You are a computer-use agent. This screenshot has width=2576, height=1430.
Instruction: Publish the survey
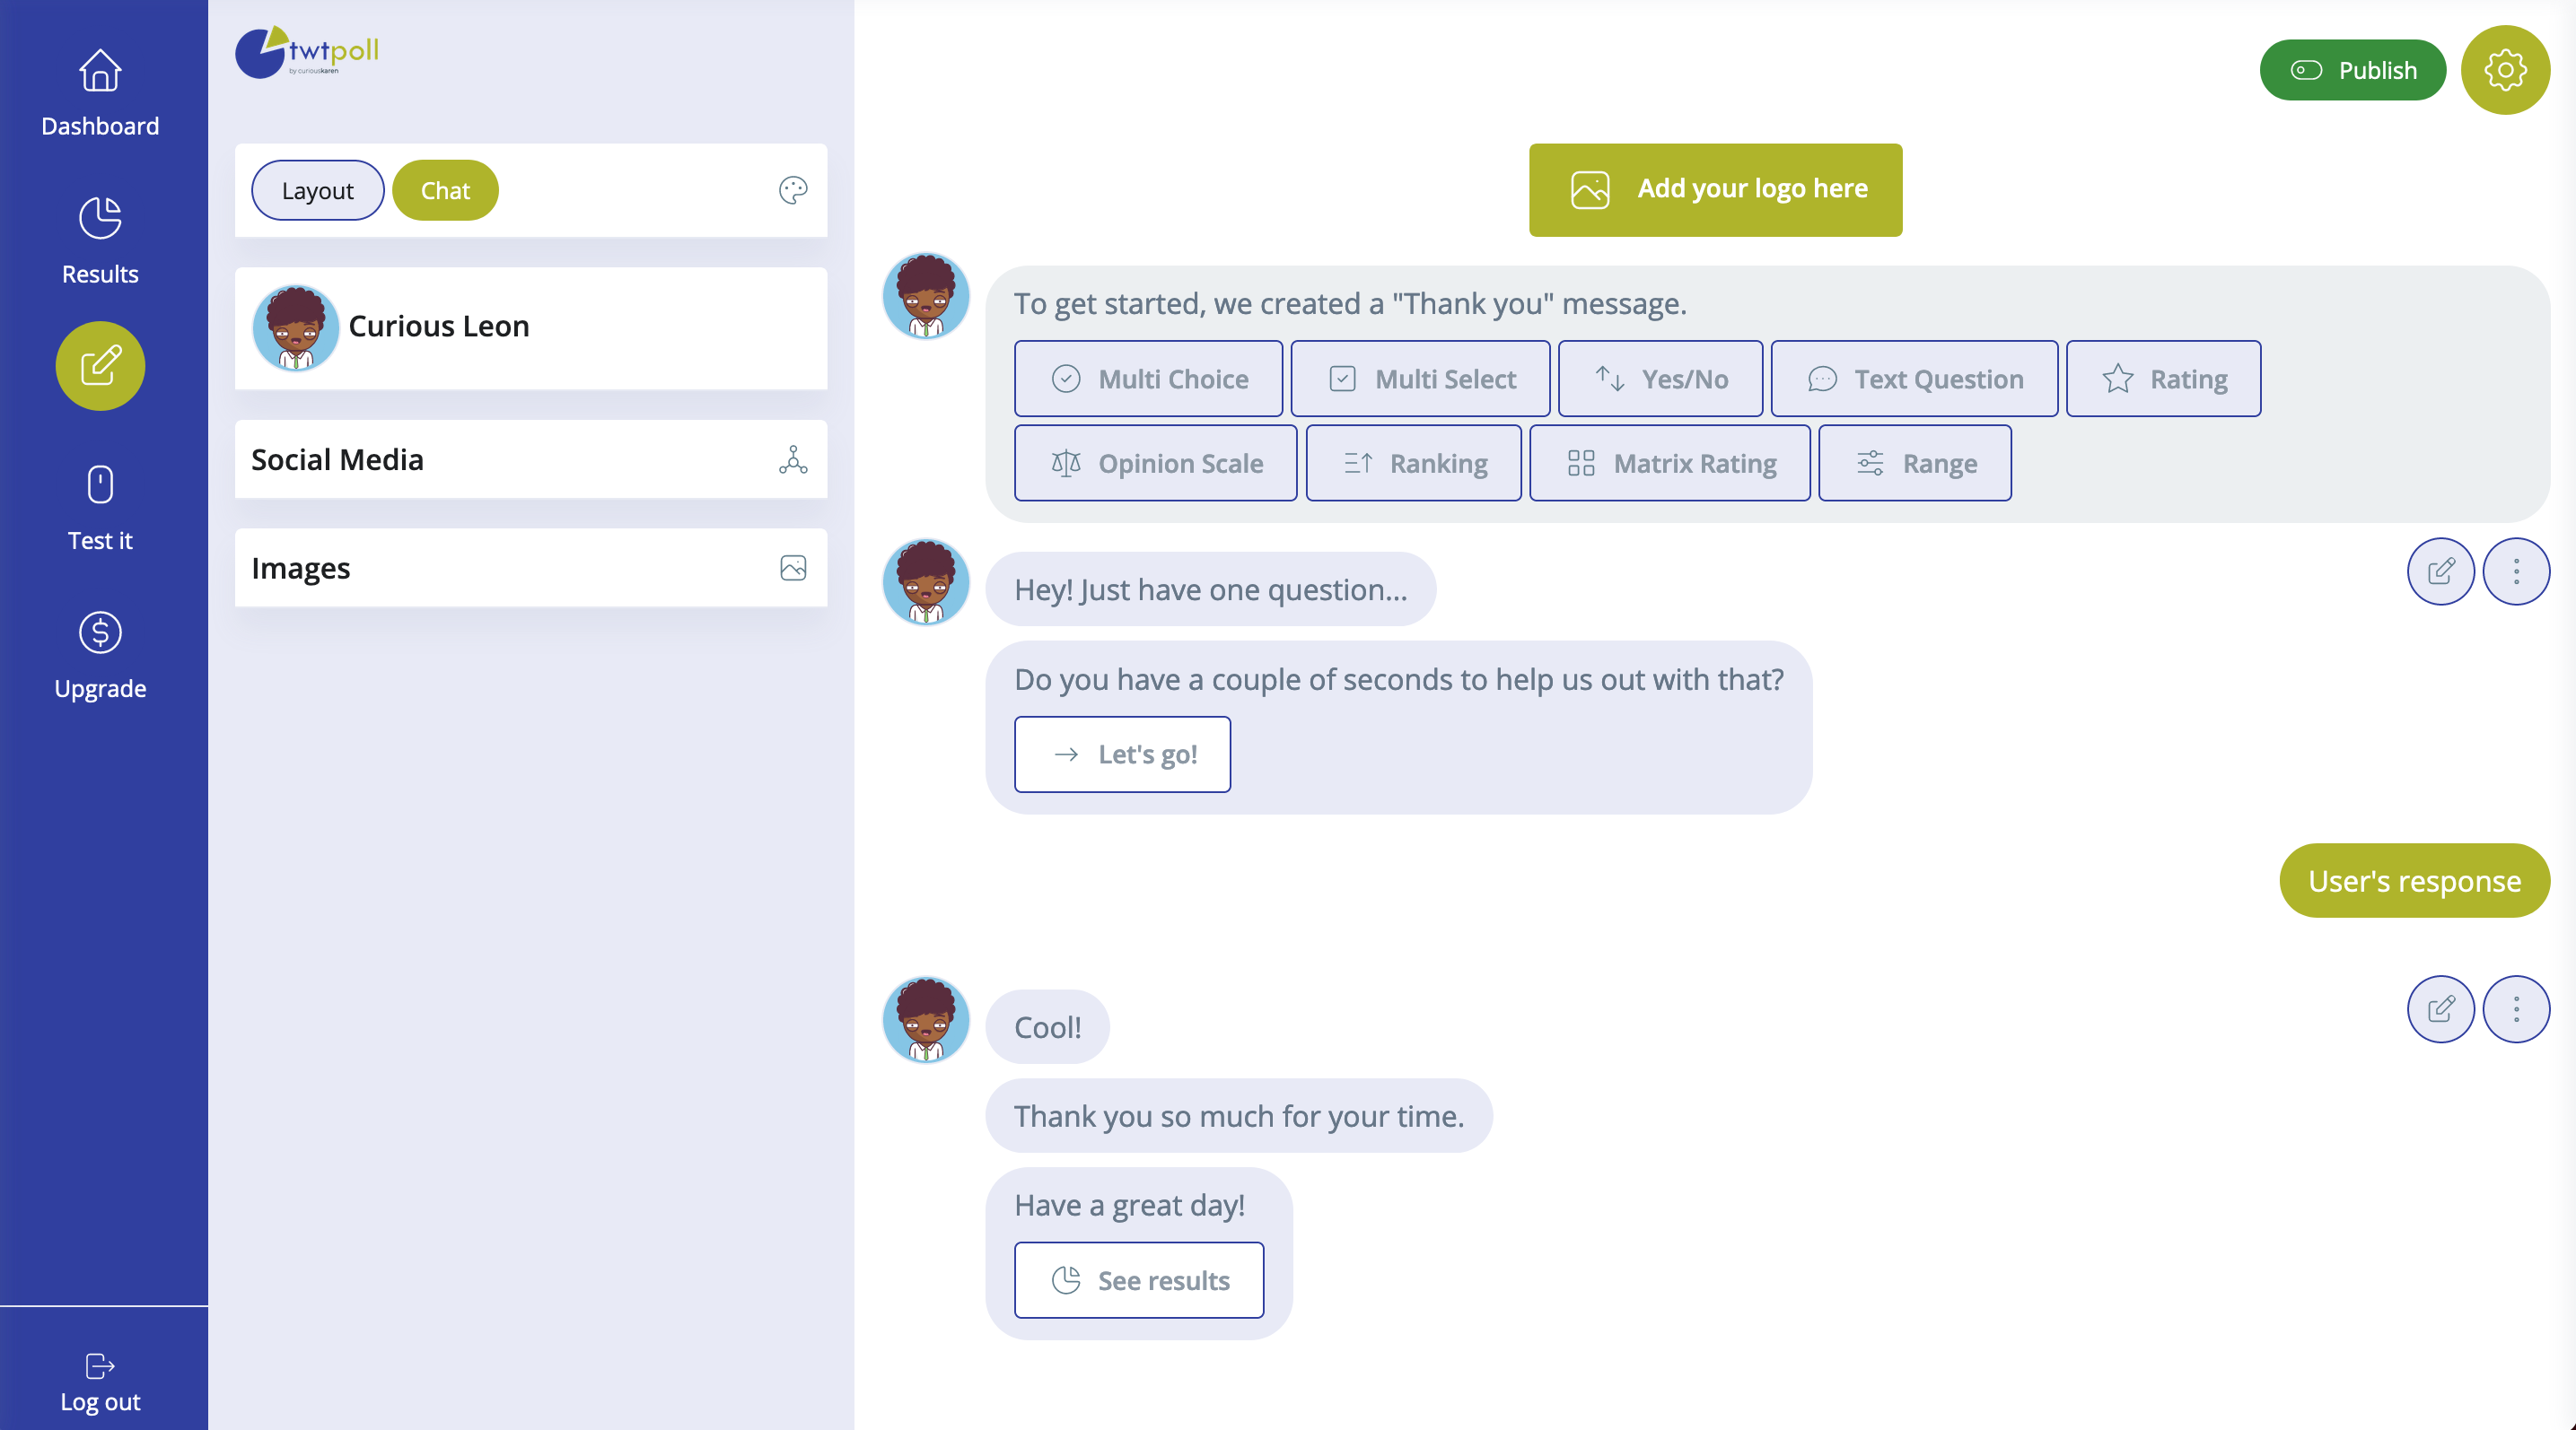[2353, 70]
